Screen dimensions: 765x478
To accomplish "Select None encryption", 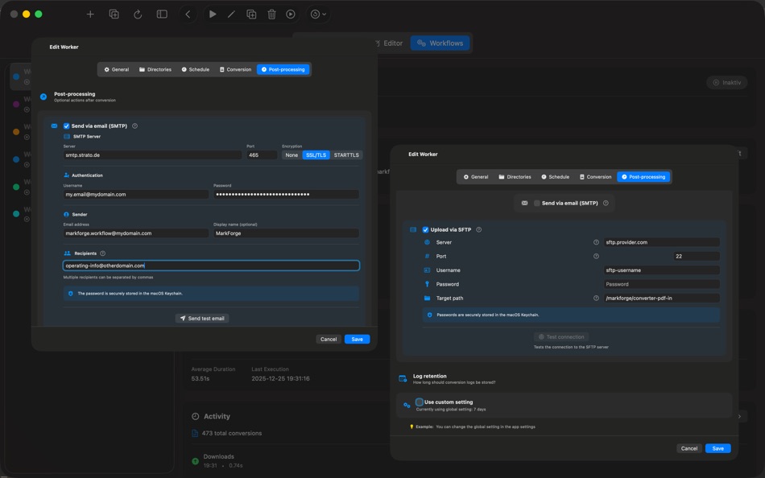I will [x=292, y=155].
